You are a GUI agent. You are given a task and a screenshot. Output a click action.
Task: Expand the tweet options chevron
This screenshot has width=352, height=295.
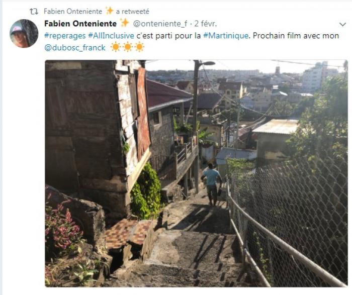pos(342,24)
